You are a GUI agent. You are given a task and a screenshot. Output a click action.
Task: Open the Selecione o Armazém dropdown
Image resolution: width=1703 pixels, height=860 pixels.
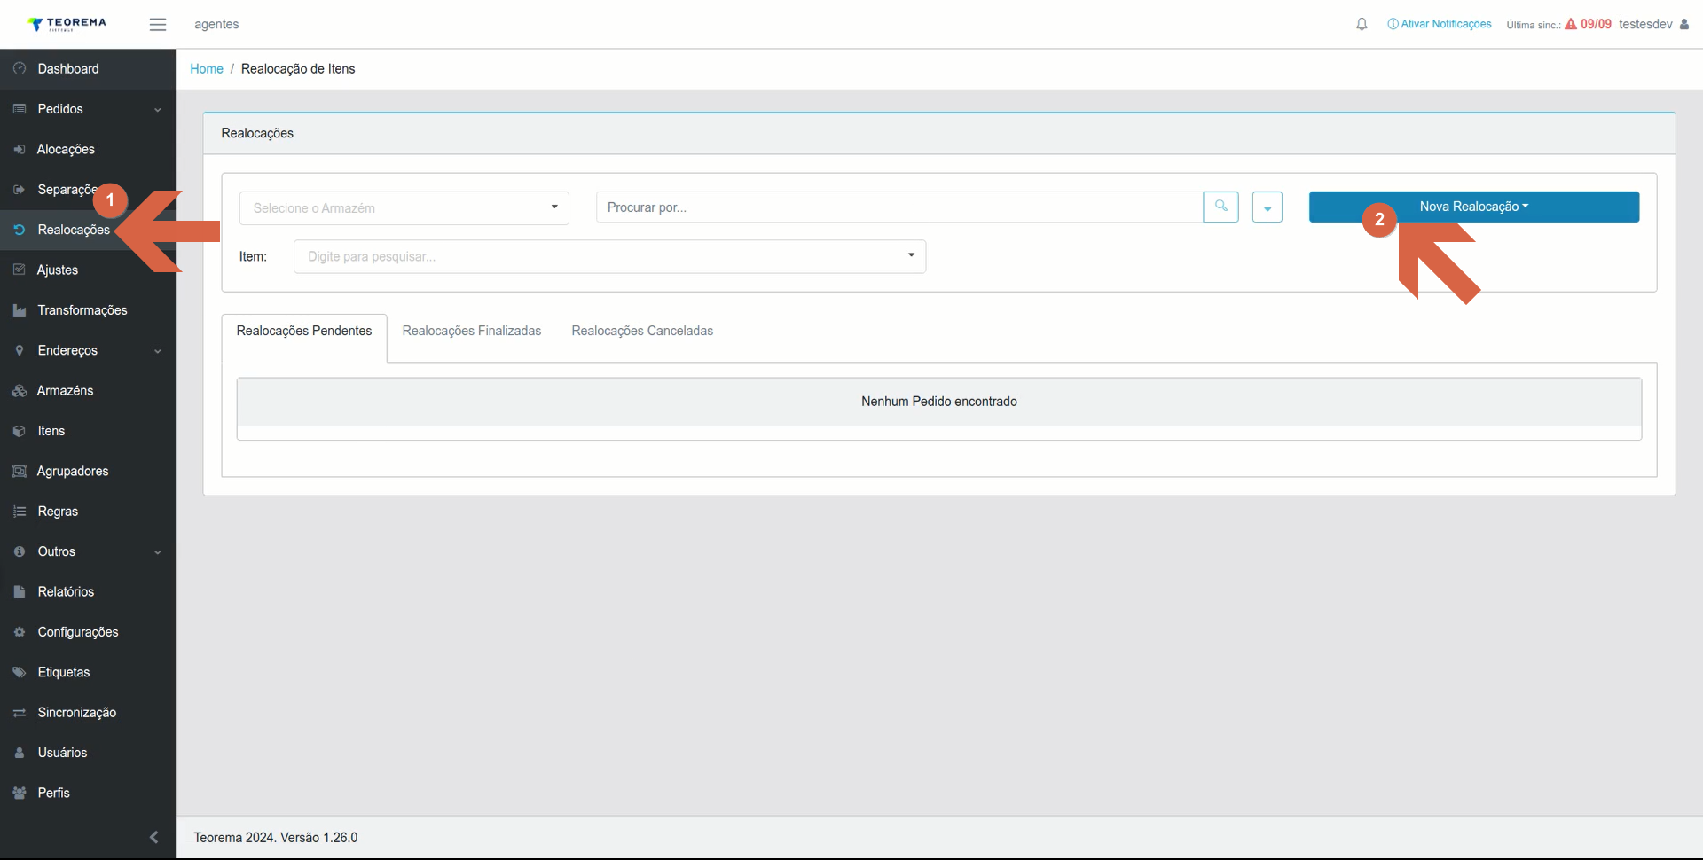click(x=404, y=207)
